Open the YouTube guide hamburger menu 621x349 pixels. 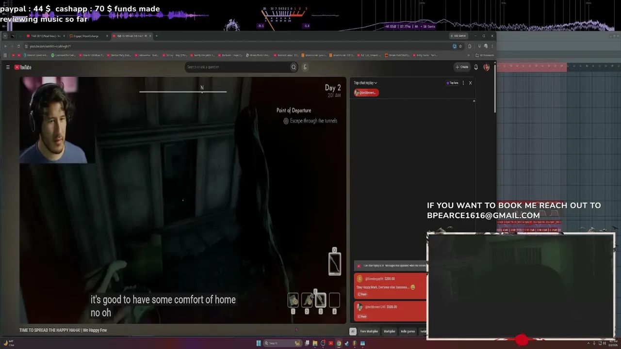click(x=8, y=67)
